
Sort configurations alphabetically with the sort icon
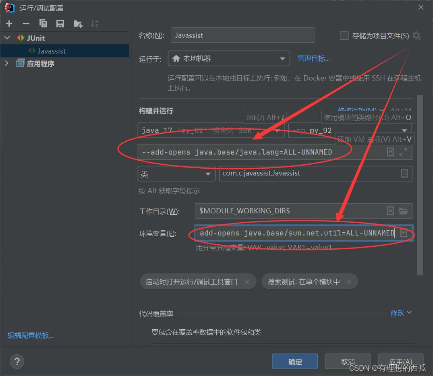click(95, 23)
